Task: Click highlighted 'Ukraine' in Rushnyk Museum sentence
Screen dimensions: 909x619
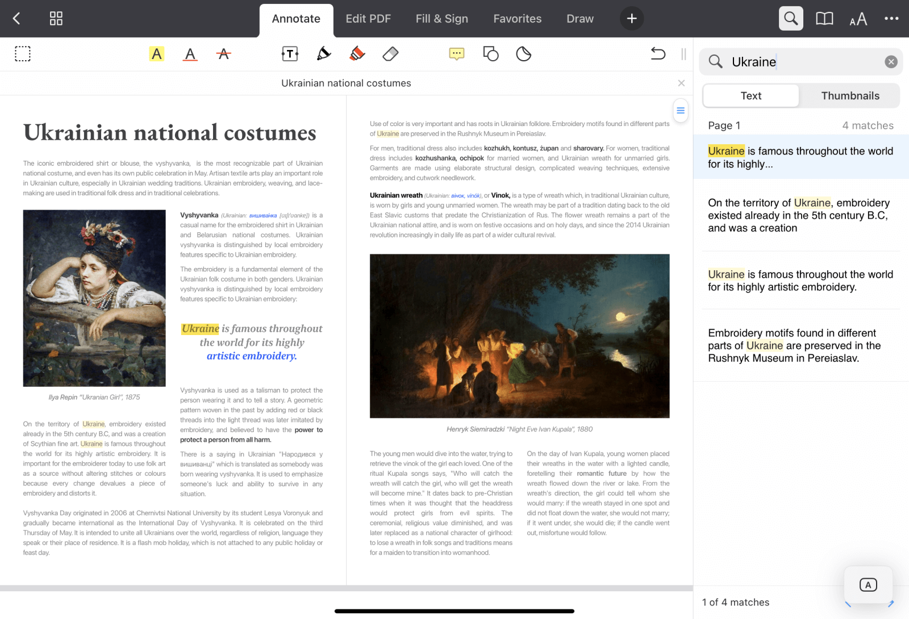Action: click(x=388, y=134)
